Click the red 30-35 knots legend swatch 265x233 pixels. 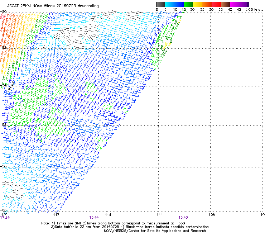click(216, 4)
